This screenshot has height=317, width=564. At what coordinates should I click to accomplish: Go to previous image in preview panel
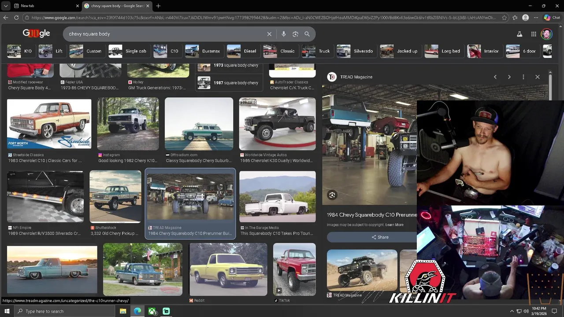pos(495,77)
